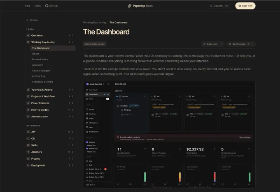Expand the Power Features chevron

point(73,103)
